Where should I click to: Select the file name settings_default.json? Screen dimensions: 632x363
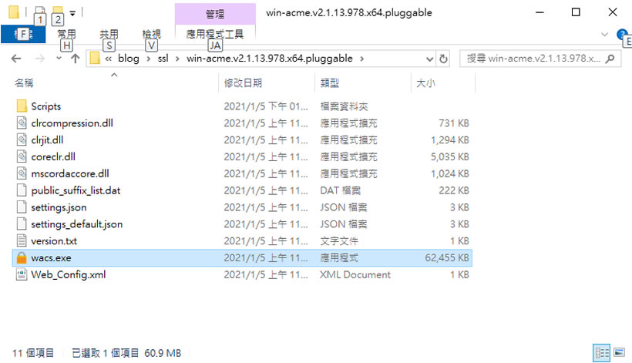77,224
